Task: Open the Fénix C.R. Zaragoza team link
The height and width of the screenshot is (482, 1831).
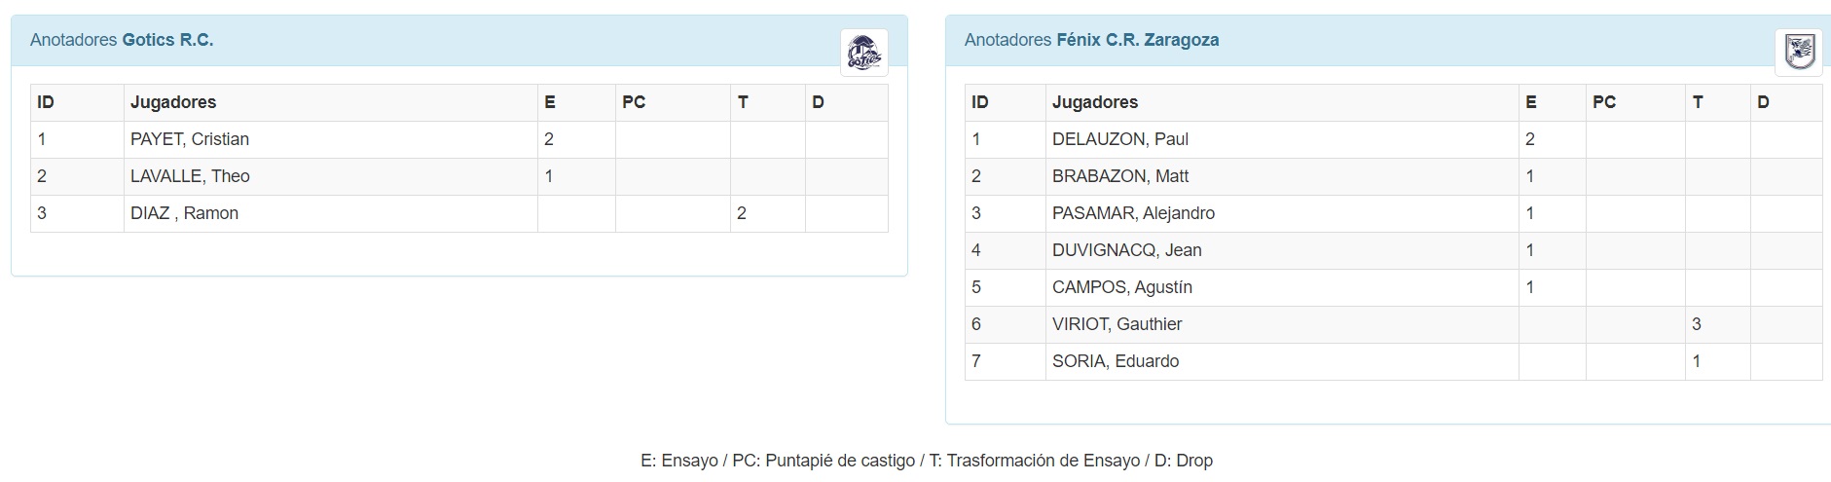Action: click(x=1137, y=40)
